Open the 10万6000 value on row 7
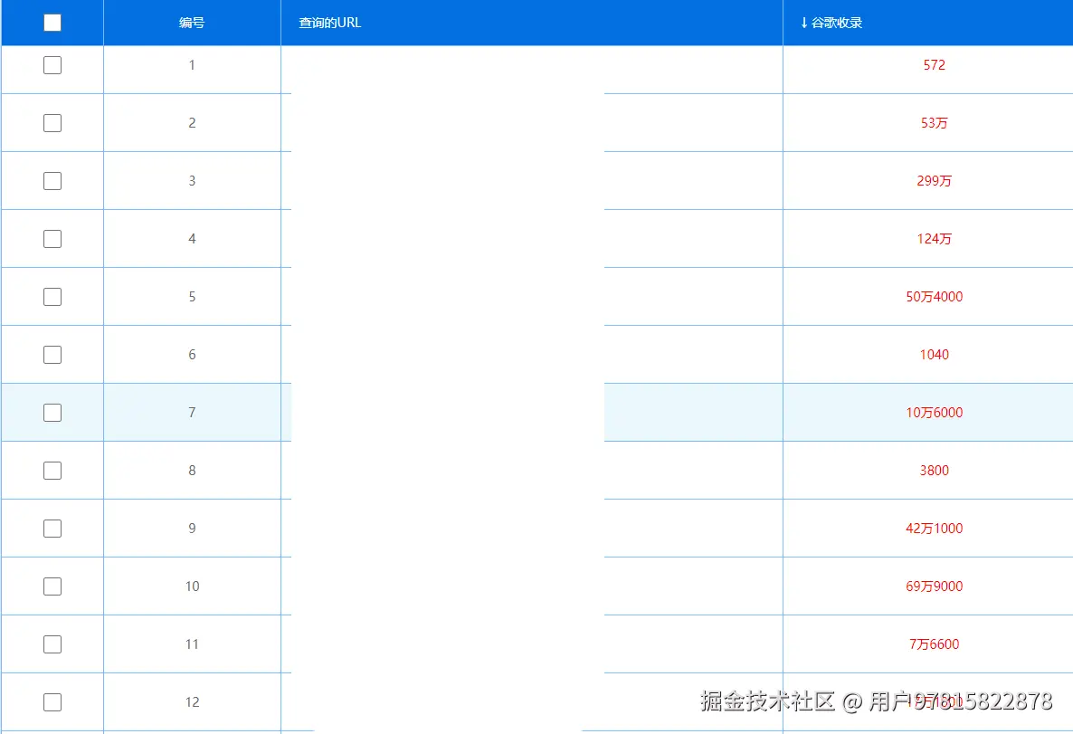1073x734 pixels. pos(934,412)
